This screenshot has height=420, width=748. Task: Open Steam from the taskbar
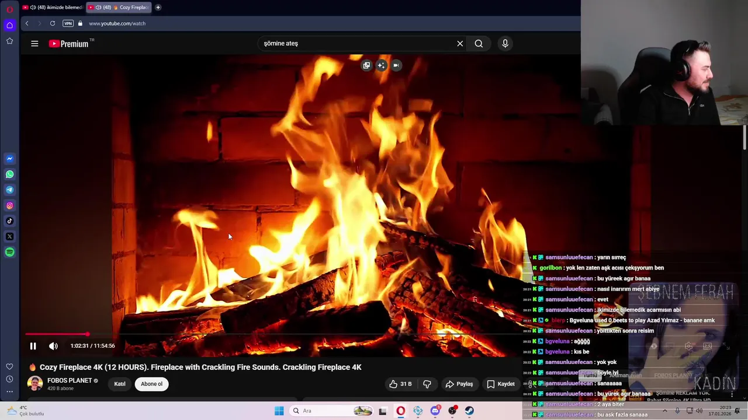click(469, 411)
